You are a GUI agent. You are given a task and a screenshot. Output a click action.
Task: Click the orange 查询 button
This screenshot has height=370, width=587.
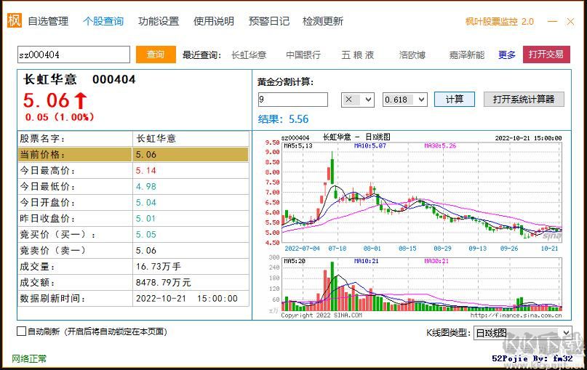(x=156, y=55)
